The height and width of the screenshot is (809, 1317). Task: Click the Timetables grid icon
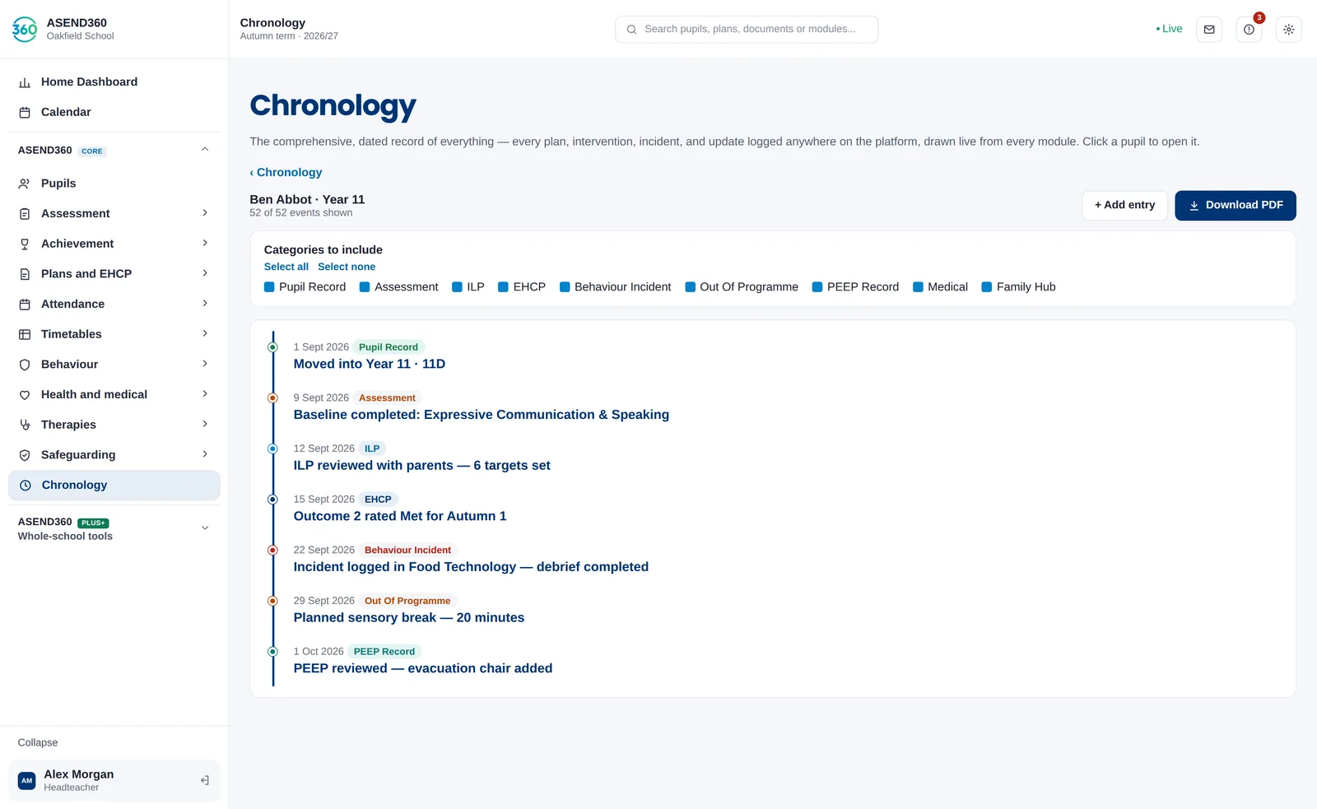(25, 335)
